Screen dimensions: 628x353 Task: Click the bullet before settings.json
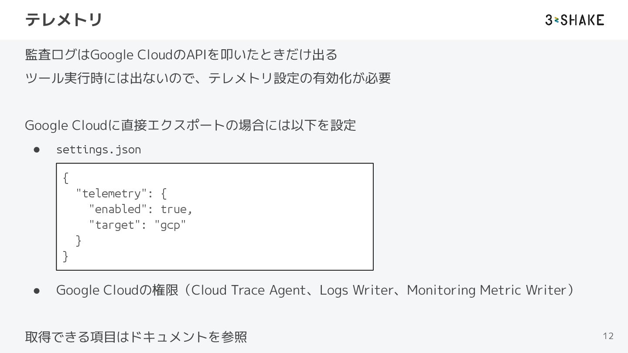[37, 149]
